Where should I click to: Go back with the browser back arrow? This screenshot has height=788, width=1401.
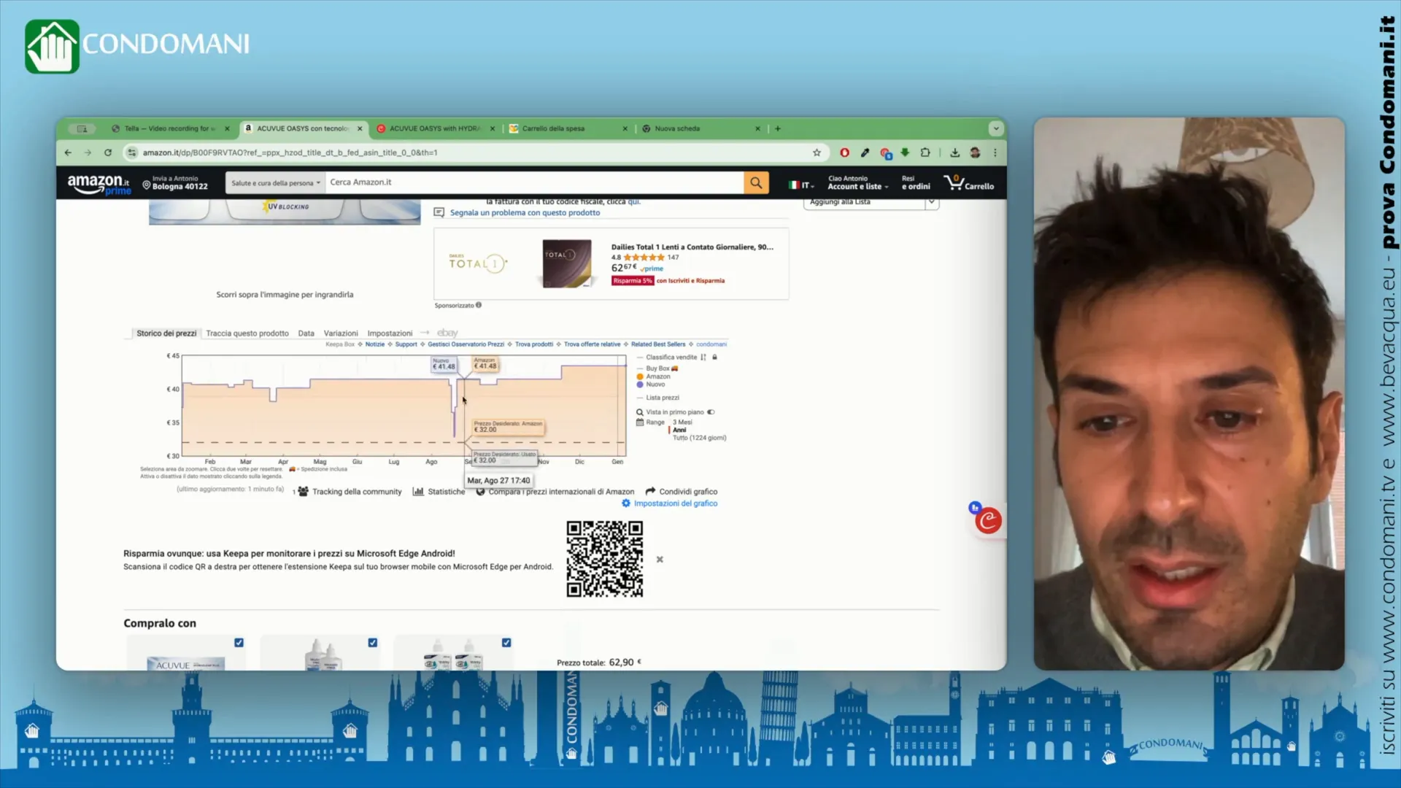tap(68, 152)
